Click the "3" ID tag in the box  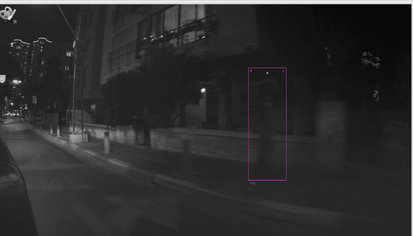[x=251, y=71]
